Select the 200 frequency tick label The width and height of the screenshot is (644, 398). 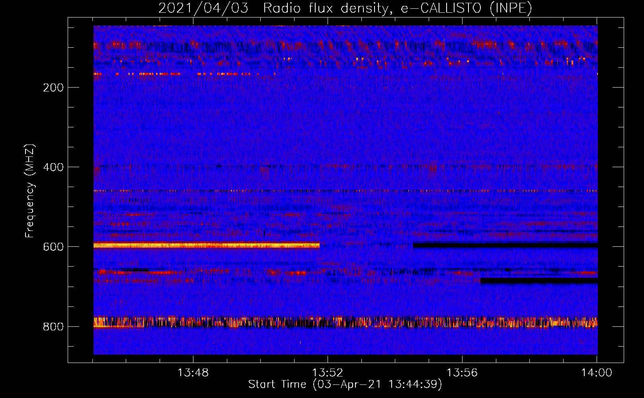pos(53,88)
